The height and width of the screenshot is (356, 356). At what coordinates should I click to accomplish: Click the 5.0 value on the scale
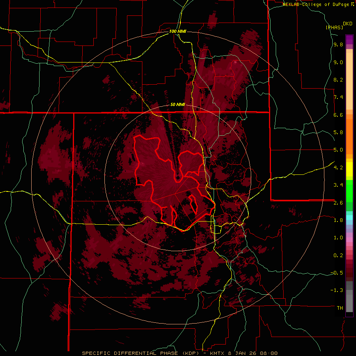(338, 150)
